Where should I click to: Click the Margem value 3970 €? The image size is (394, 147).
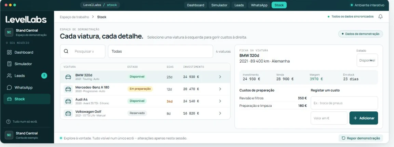[x=316, y=79]
